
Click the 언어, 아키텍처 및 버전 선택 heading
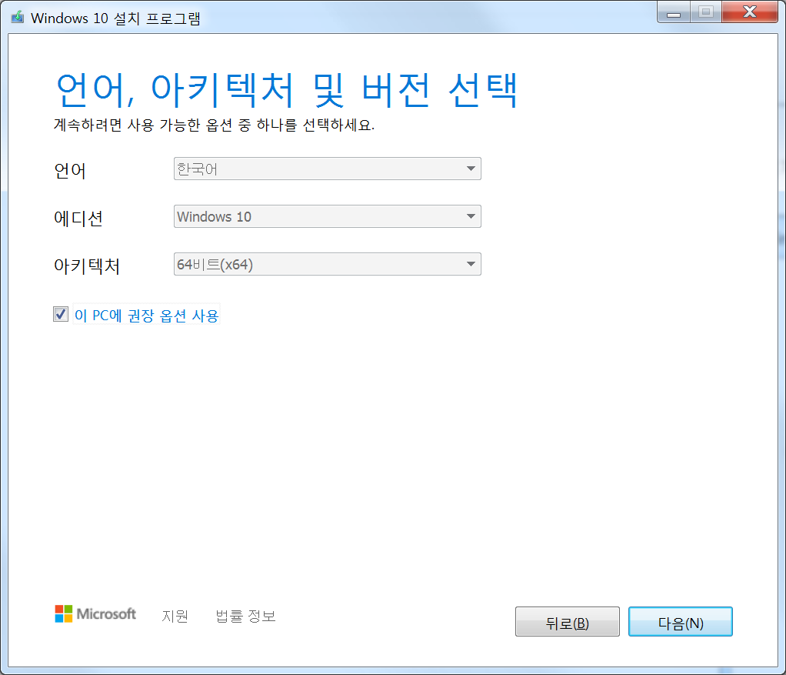pos(287,91)
